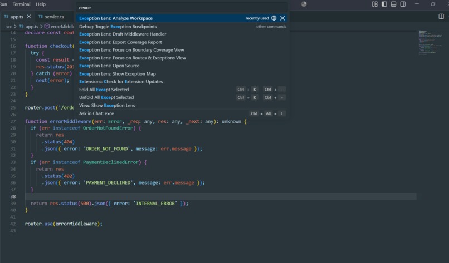This screenshot has width=449, height=263.
Task: Choose View: Show Exception Lens
Action: click(182, 105)
